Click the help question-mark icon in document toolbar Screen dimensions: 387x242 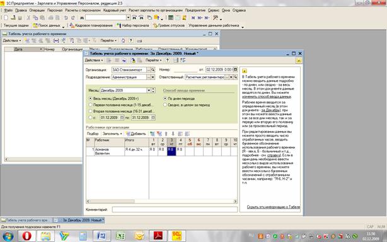[168, 60]
